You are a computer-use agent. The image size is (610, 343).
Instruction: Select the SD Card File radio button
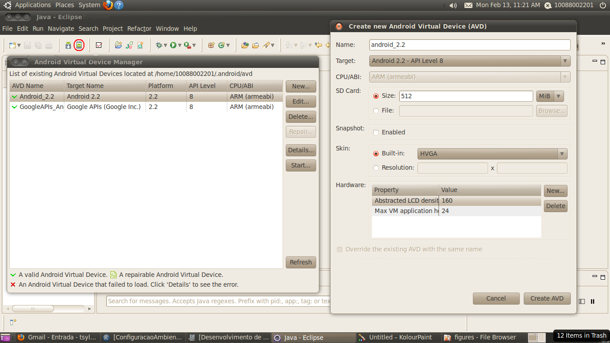(x=376, y=111)
